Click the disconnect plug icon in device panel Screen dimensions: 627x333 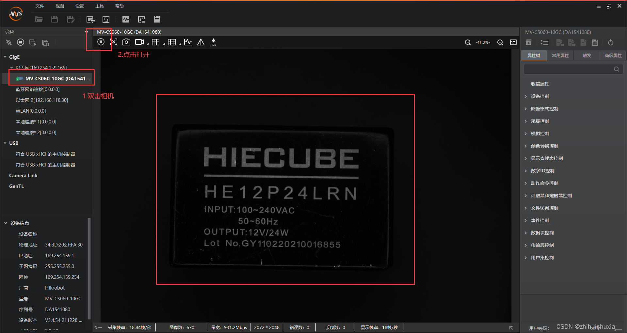9,42
